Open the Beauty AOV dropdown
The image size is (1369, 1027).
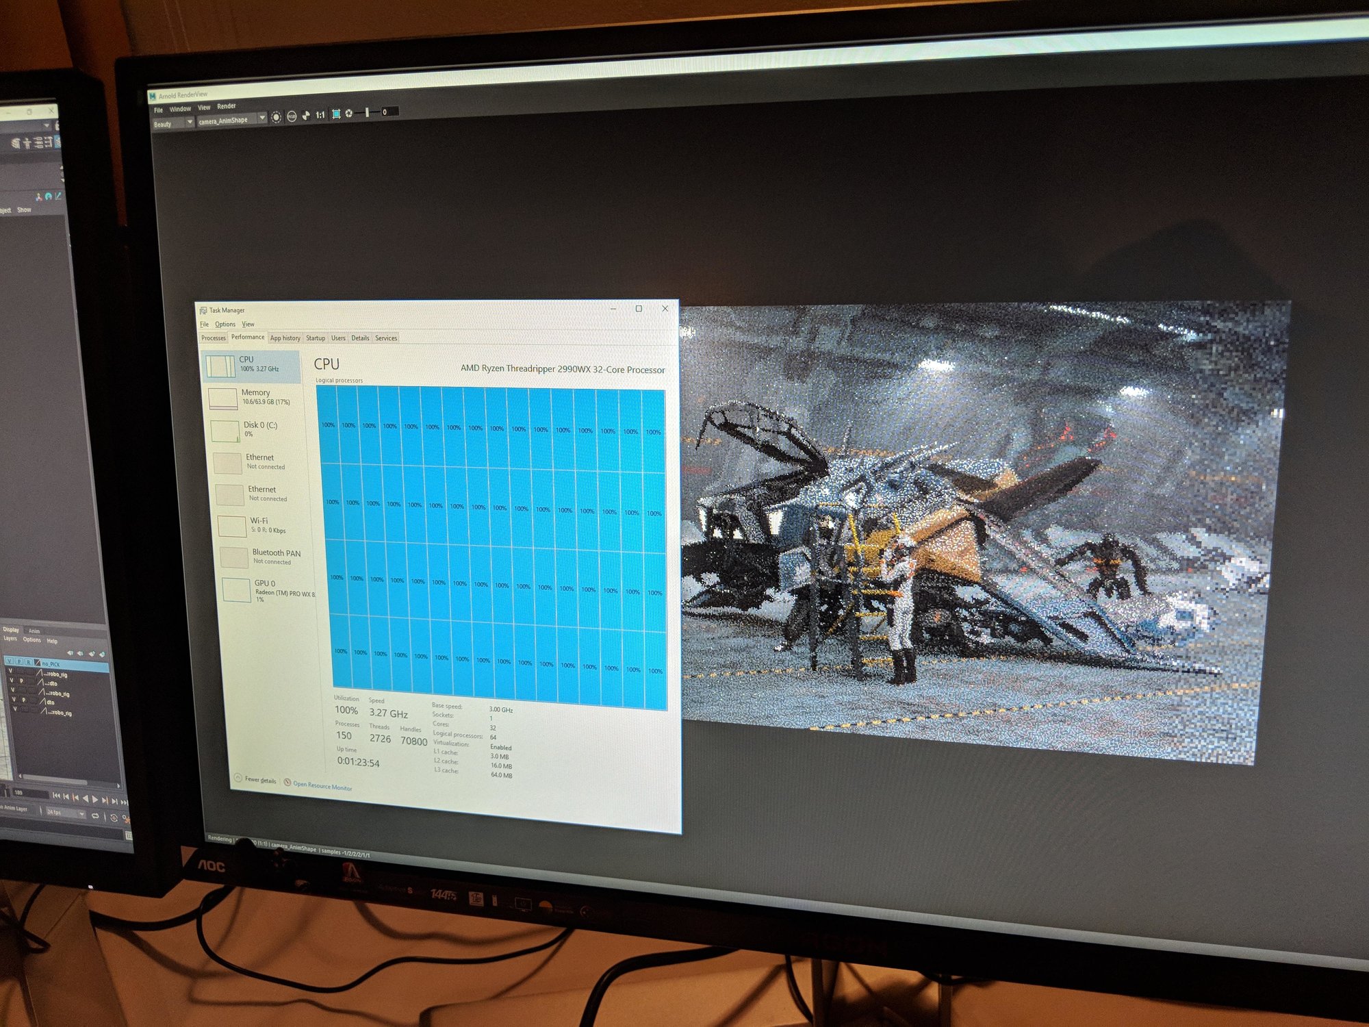coord(190,122)
